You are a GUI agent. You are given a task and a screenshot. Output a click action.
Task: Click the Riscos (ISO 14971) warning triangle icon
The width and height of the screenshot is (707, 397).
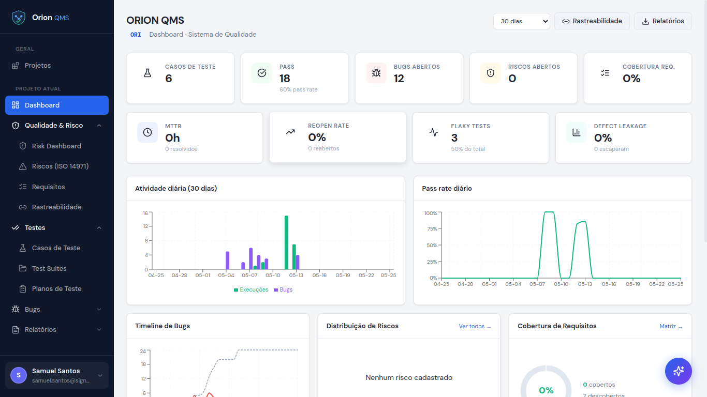tap(23, 166)
